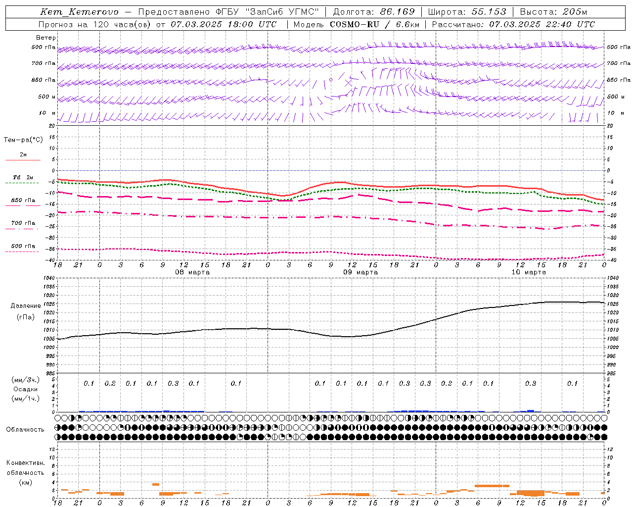The width and height of the screenshot is (633, 507).
Task: Click the 'Тем-ра(°C)' temperature panel label
Action: pos(23,140)
